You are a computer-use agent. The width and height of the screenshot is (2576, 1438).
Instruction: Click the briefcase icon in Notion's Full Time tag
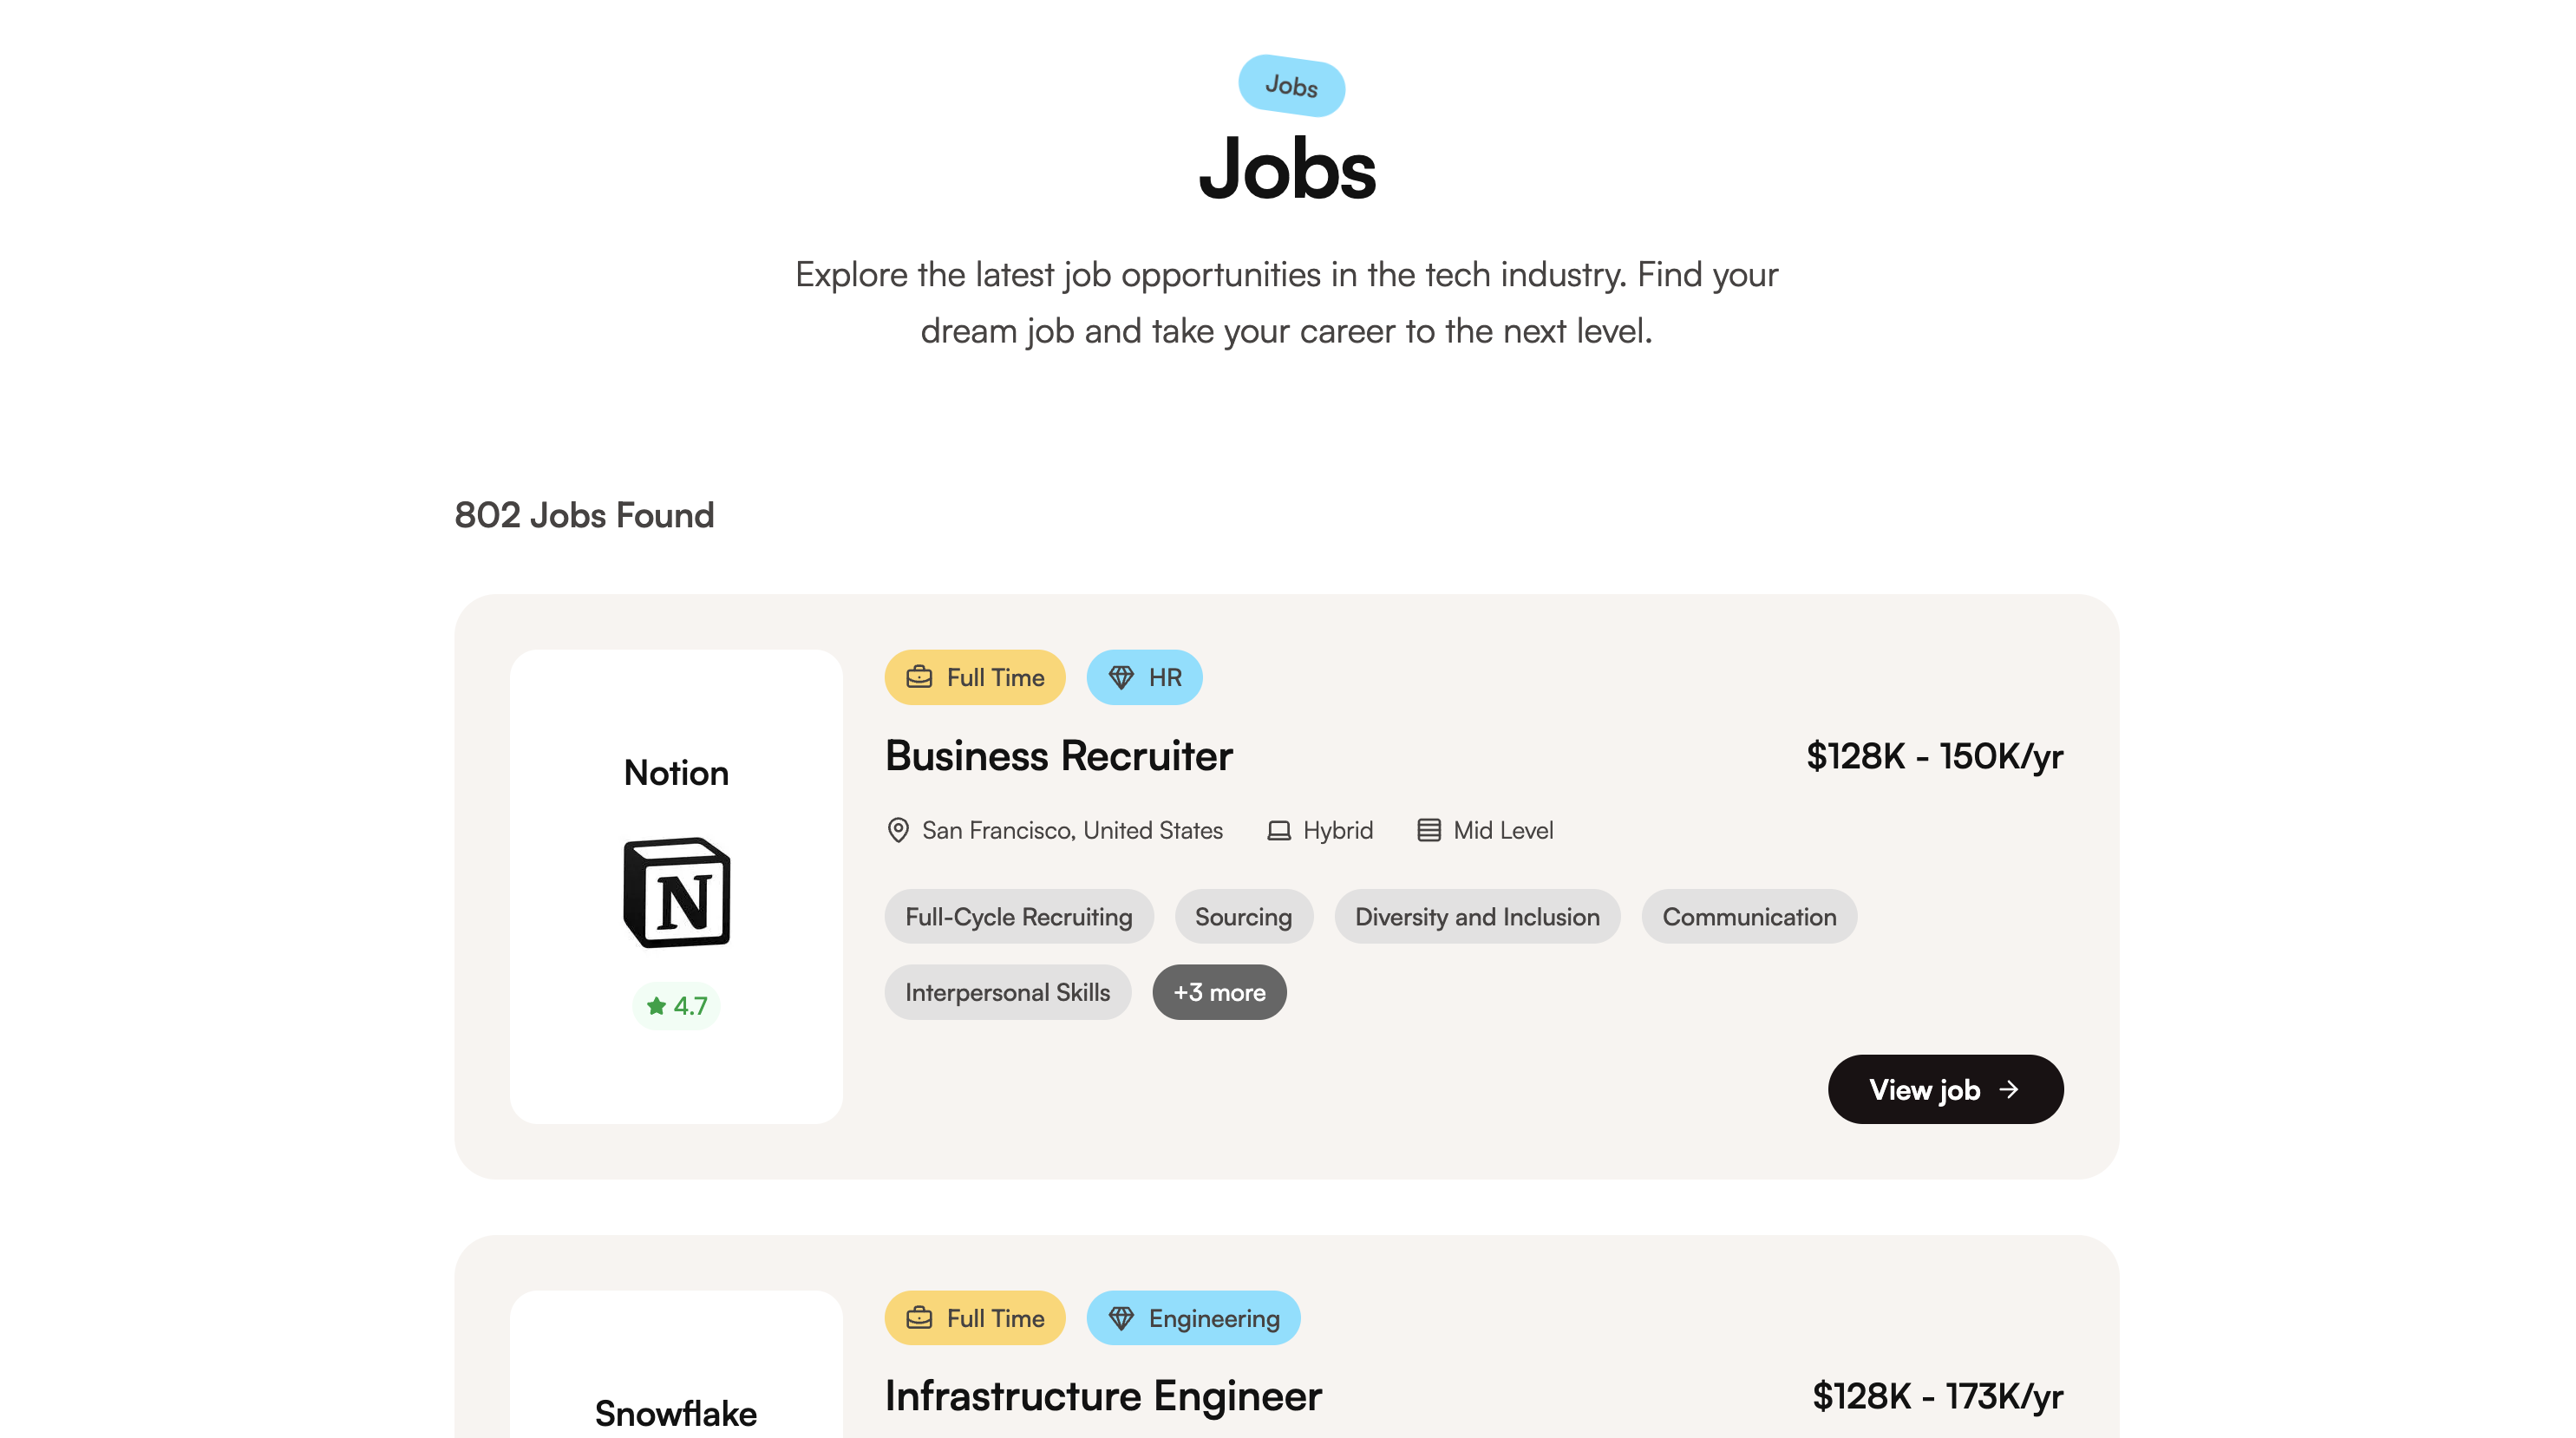click(919, 677)
